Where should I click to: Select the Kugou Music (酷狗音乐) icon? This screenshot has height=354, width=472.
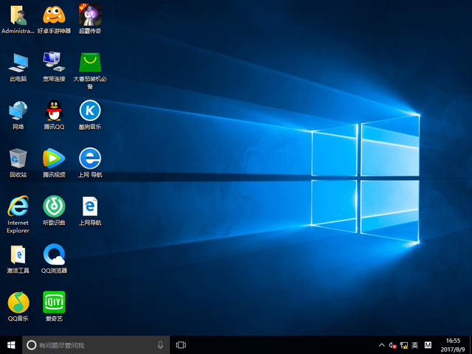point(90,111)
